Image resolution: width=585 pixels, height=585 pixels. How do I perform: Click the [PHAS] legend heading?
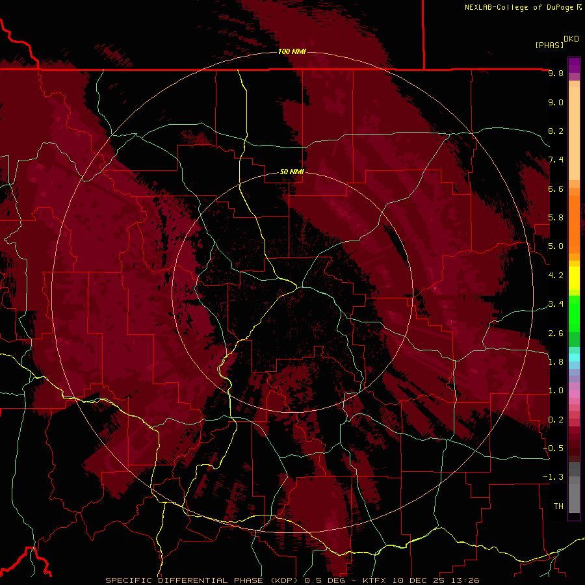pyautogui.click(x=549, y=45)
